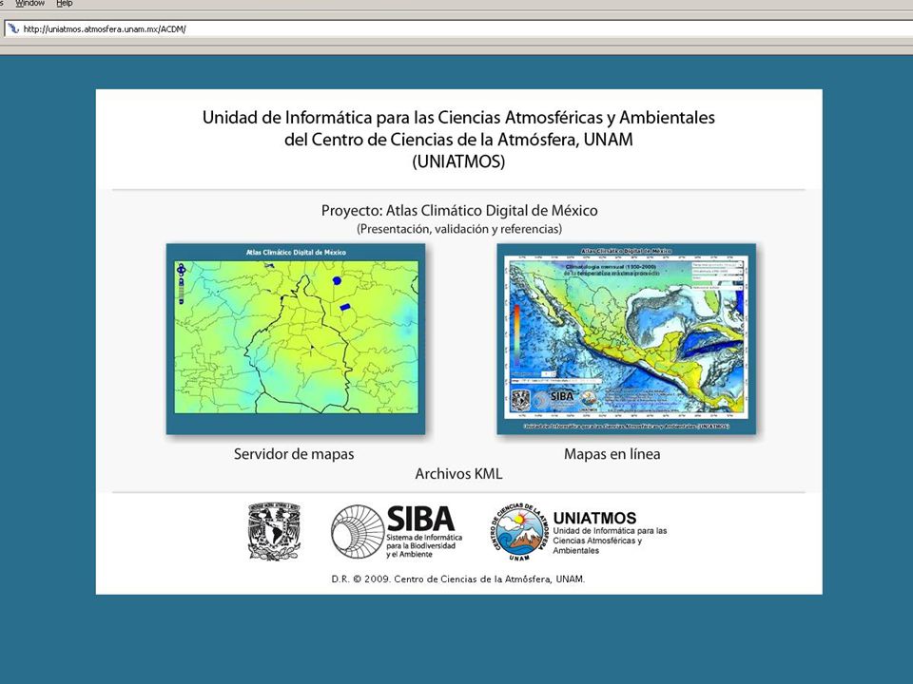Open the Servidor de mapas thumbnail
The width and height of the screenshot is (913, 684).
(x=296, y=339)
